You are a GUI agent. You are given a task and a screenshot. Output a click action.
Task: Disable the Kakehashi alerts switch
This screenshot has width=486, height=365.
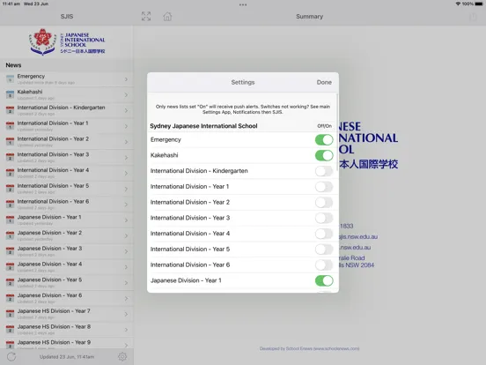(x=324, y=155)
